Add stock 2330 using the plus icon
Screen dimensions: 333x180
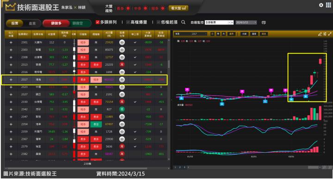[x=11, y=102]
